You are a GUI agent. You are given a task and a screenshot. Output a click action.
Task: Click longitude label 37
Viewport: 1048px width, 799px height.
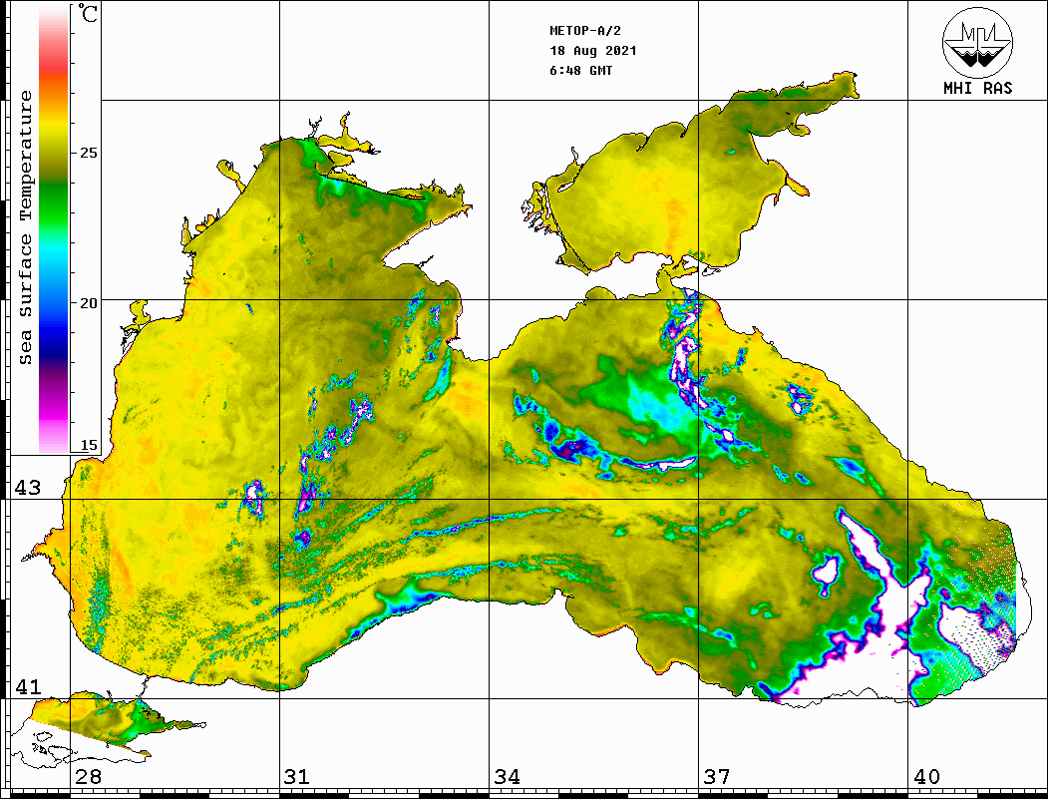[x=717, y=776]
